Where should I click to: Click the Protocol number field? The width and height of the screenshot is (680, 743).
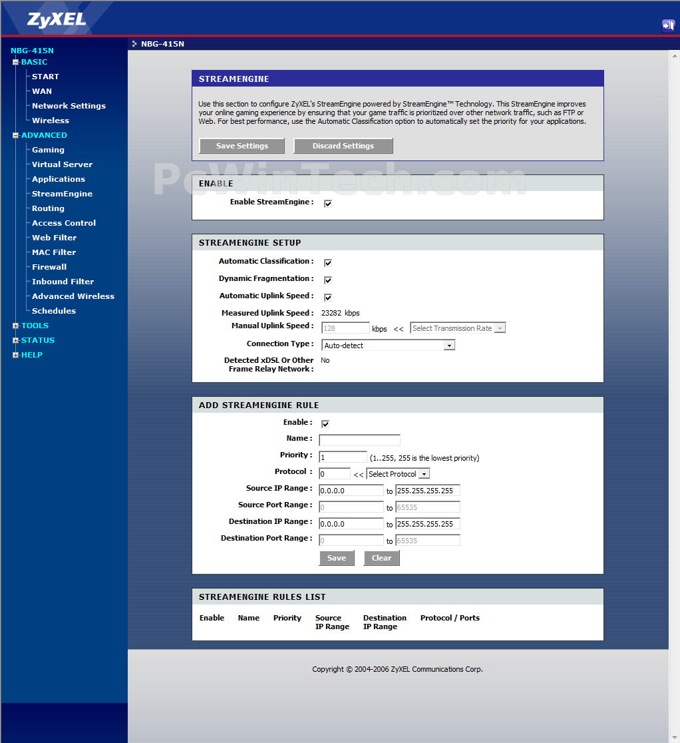(x=335, y=474)
